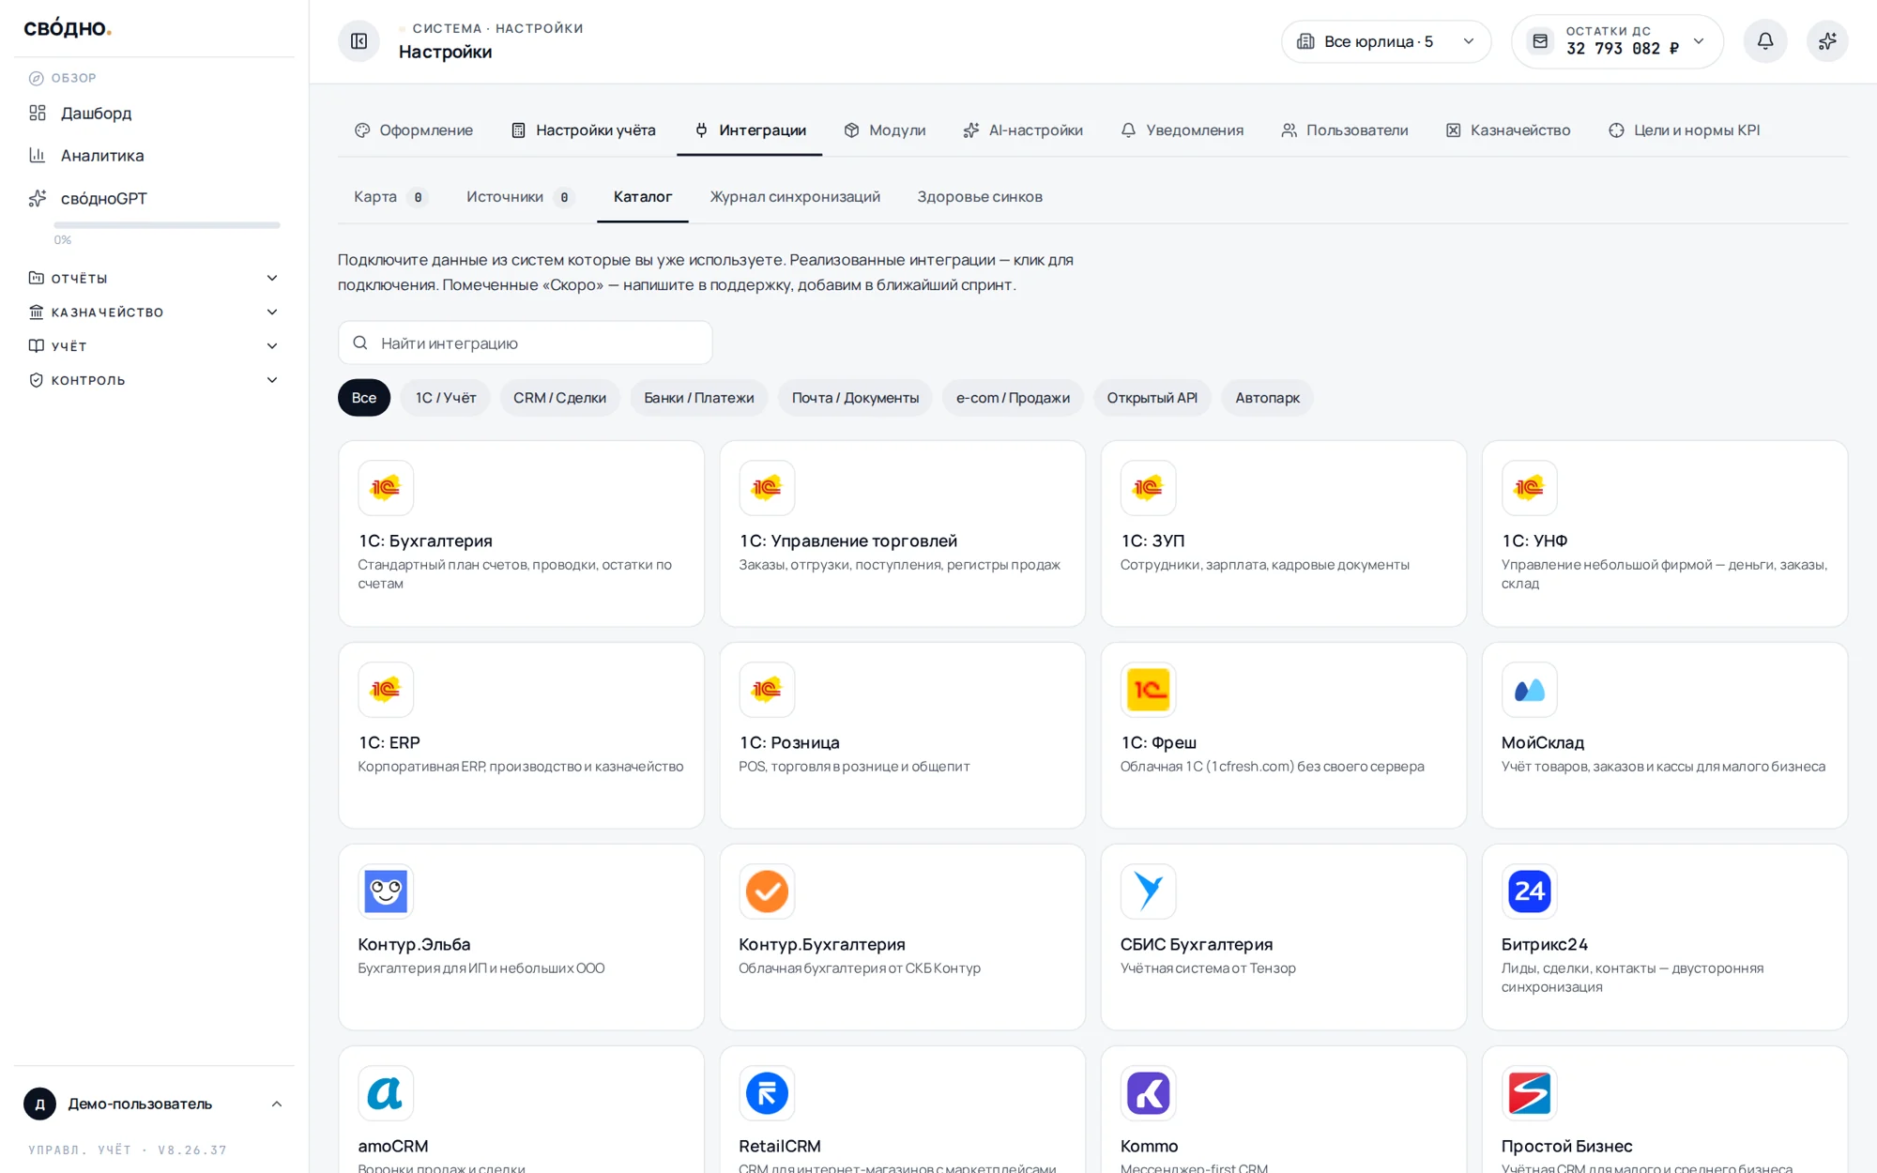Click the 1С: ЗУП logo icon
Screen dimensions: 1877x1173
click(x=1148, y=488)
